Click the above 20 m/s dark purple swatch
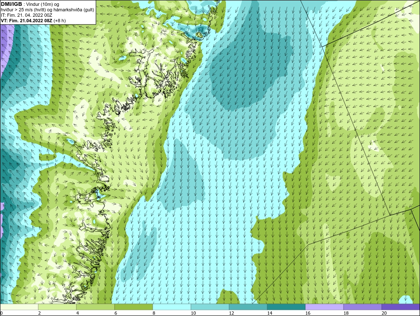The image size is (420, 316). [x=401, y=307]
